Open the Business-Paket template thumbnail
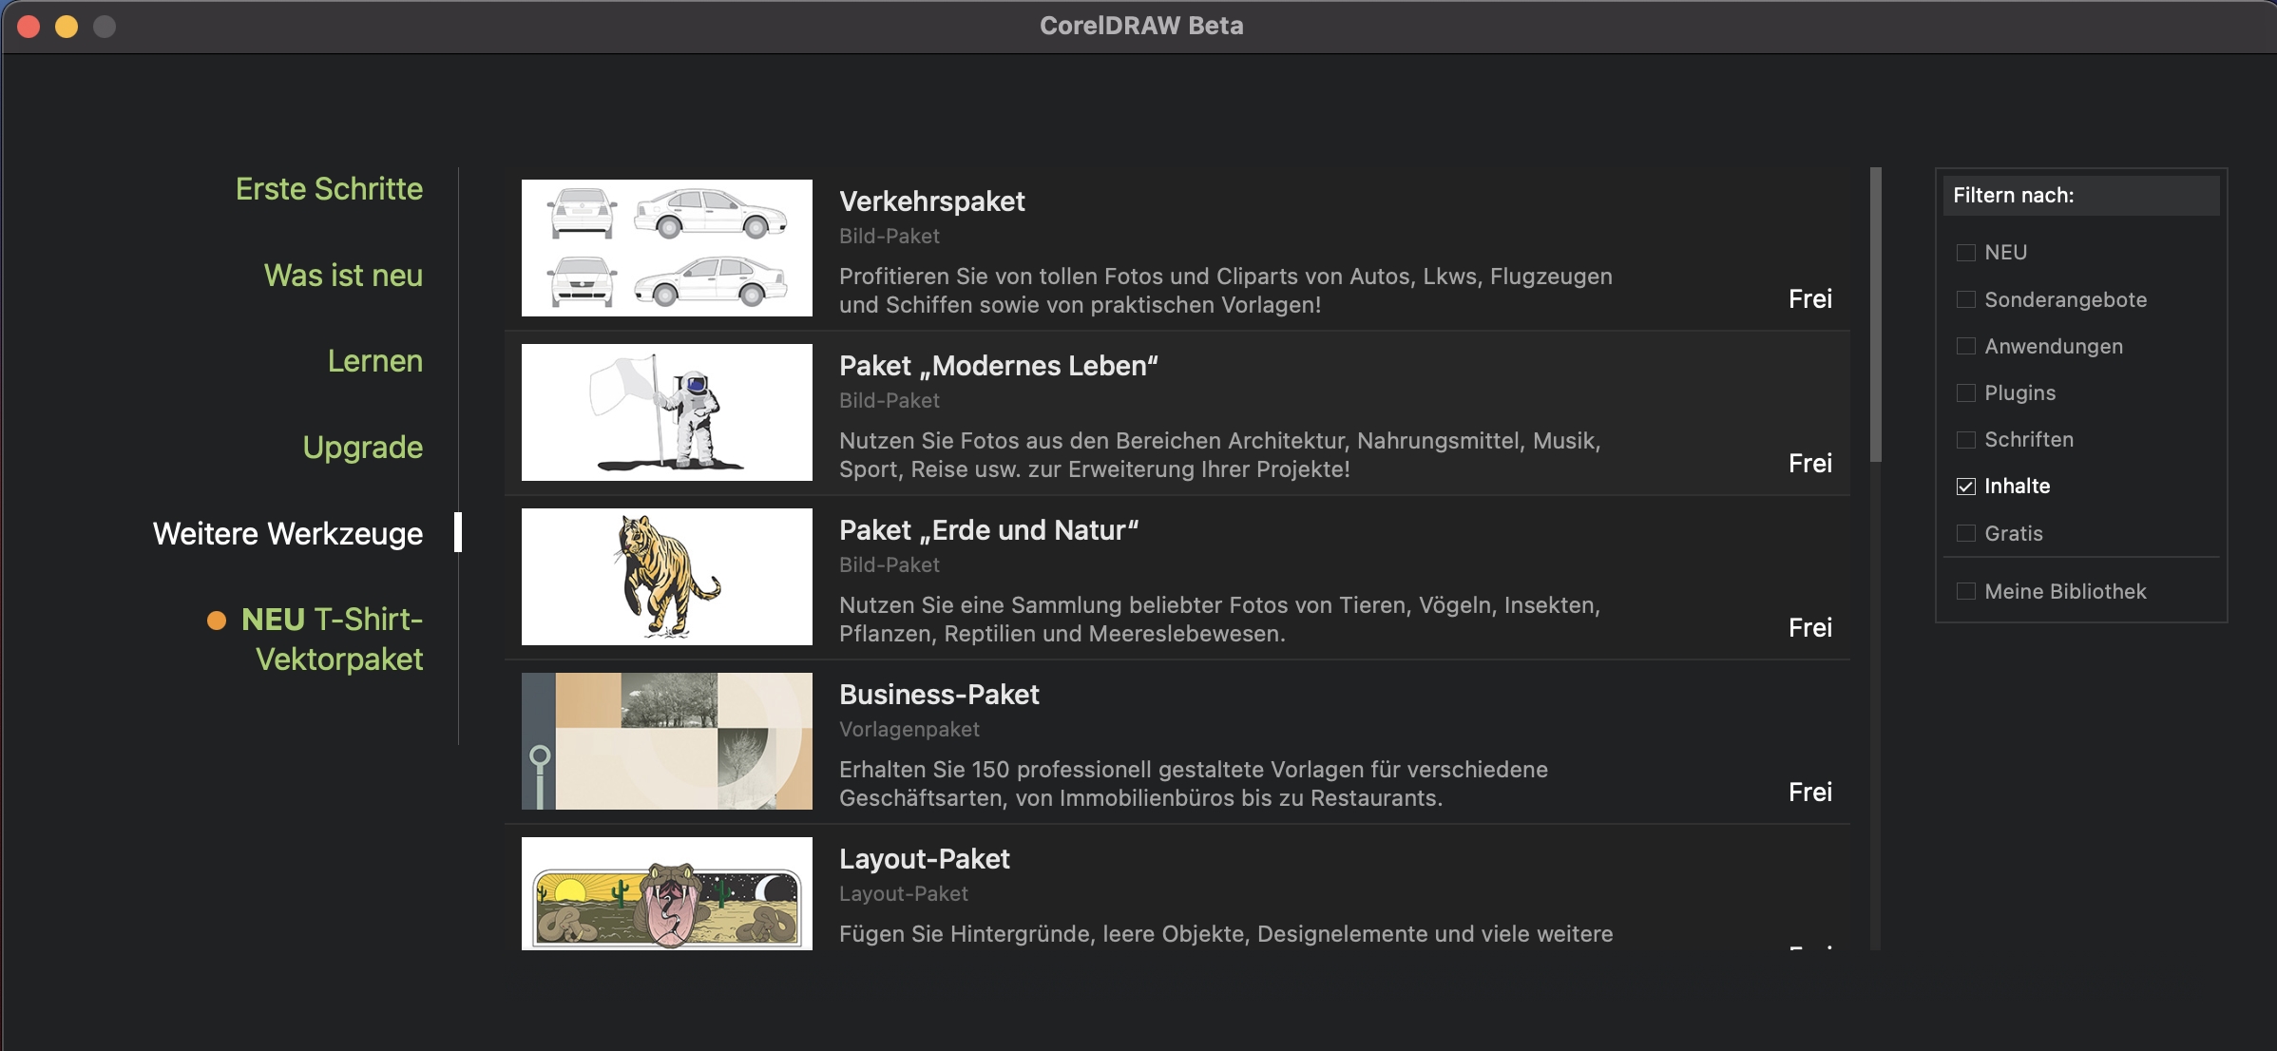The height and width of the screenshot is (1051, 2277). (666, 741)
